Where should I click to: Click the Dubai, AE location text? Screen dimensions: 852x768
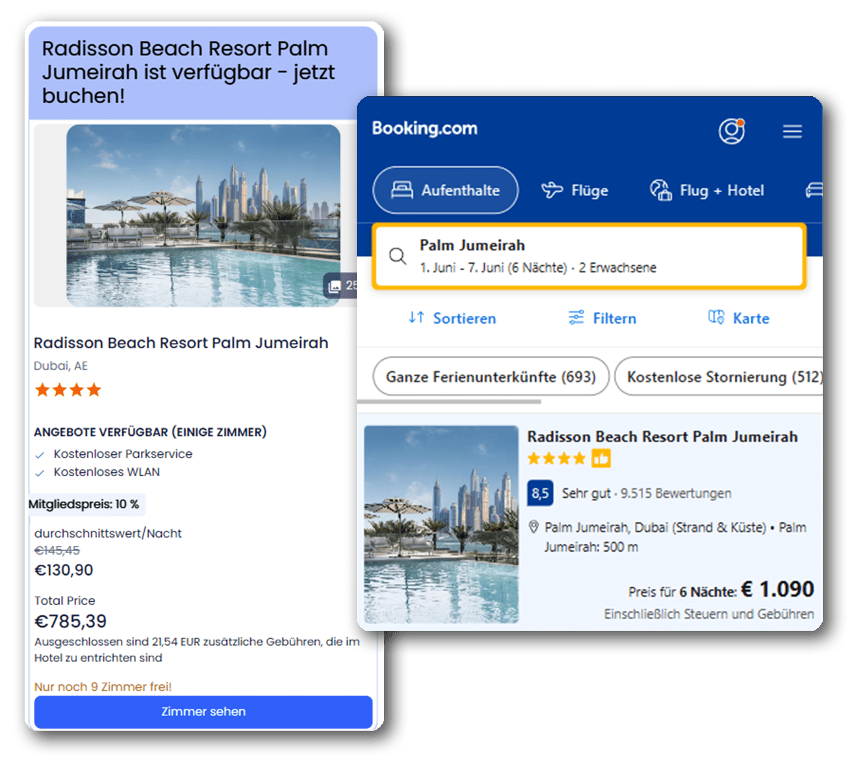point(60,366)
